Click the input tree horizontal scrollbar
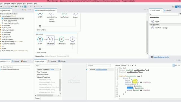 tap(45, 95)
